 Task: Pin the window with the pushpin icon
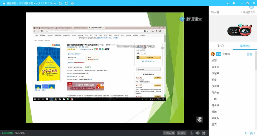(234, 3)
